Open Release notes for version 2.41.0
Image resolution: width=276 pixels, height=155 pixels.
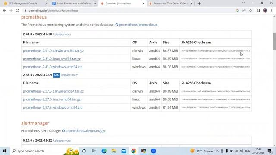(62, 34)
